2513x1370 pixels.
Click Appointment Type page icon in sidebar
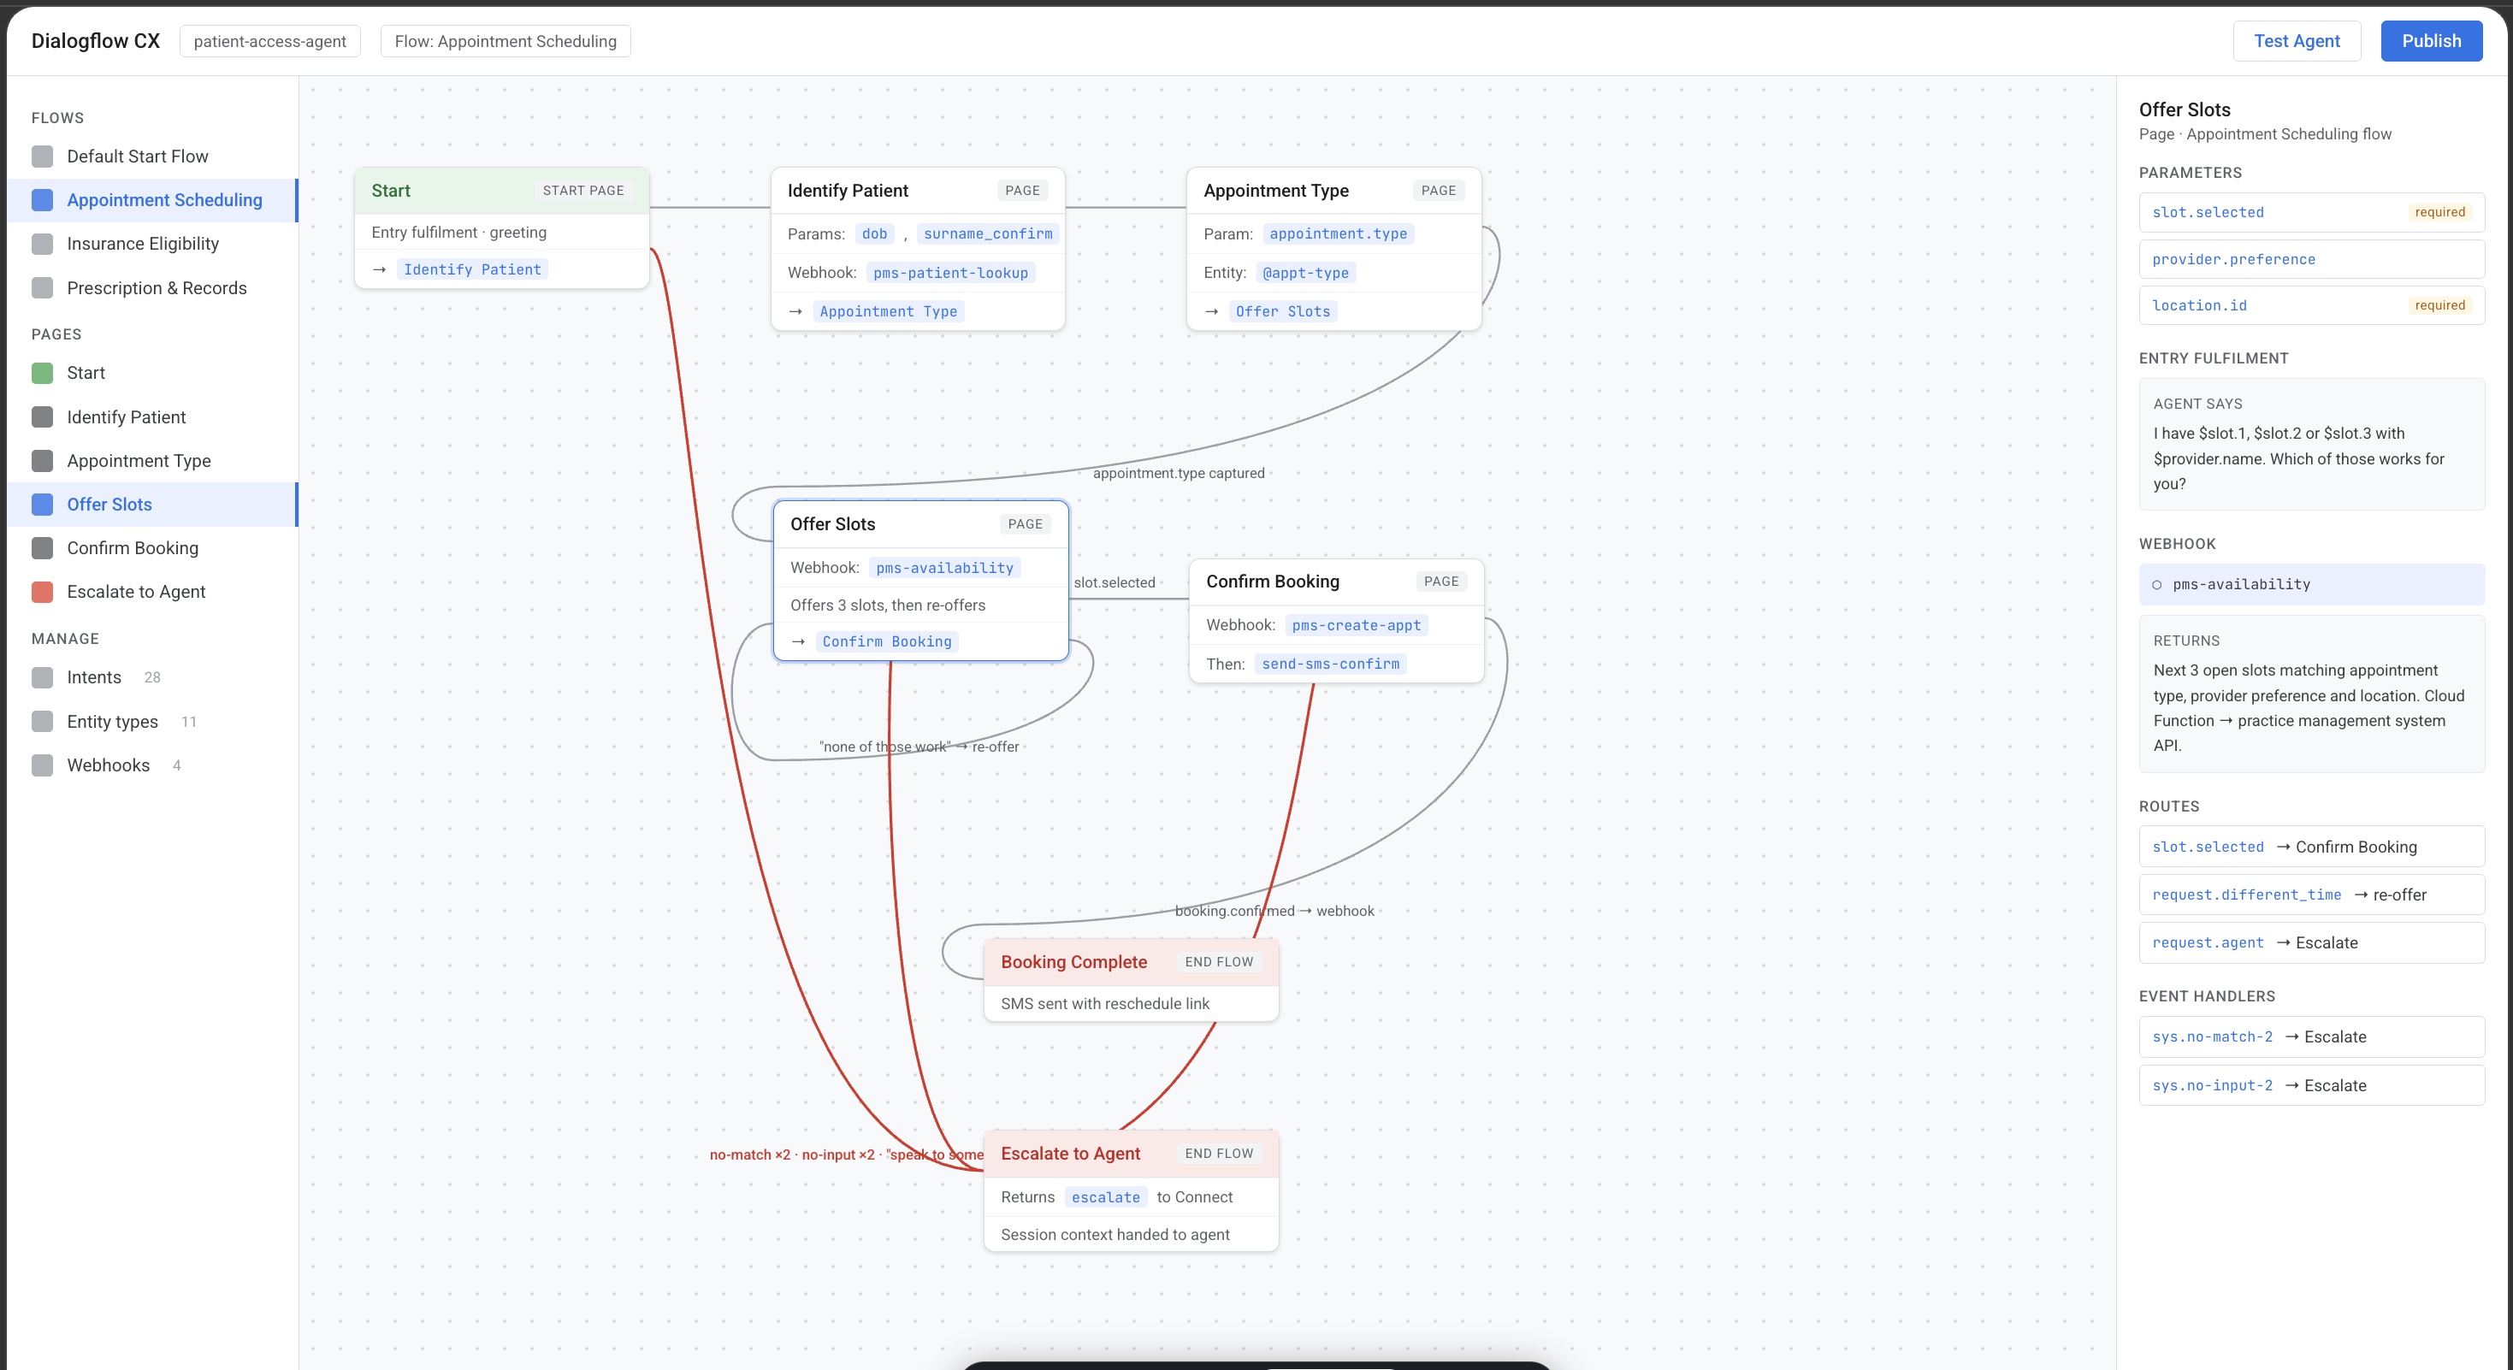point(42,460)
